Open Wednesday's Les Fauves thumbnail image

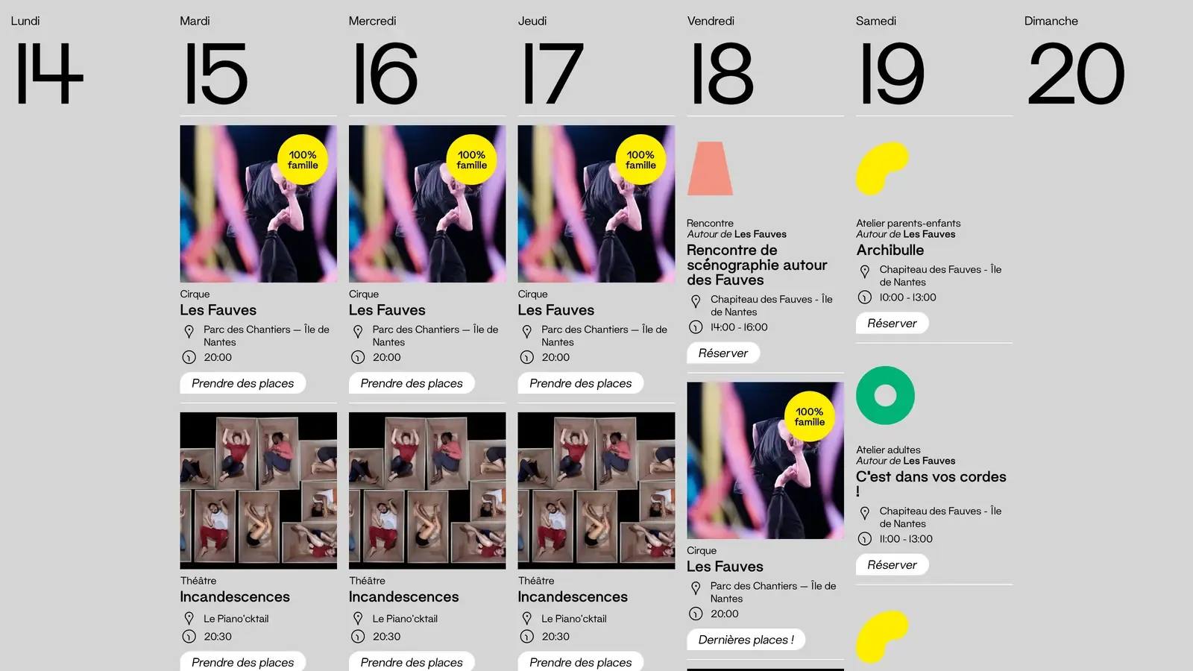pos(427,204)
